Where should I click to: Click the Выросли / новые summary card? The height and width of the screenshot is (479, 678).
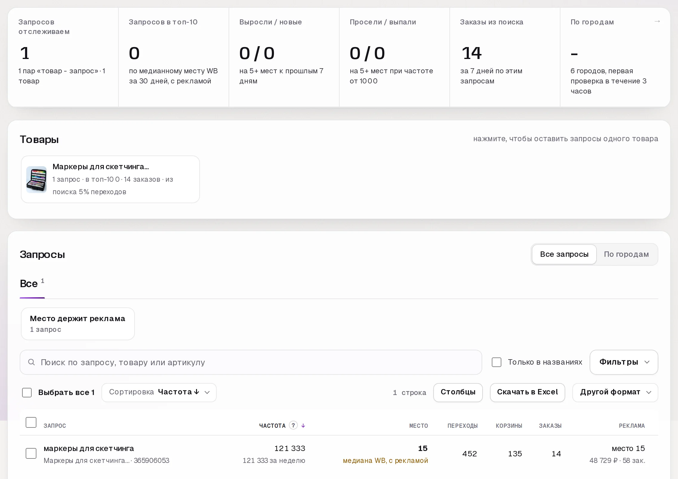(284, 57)
